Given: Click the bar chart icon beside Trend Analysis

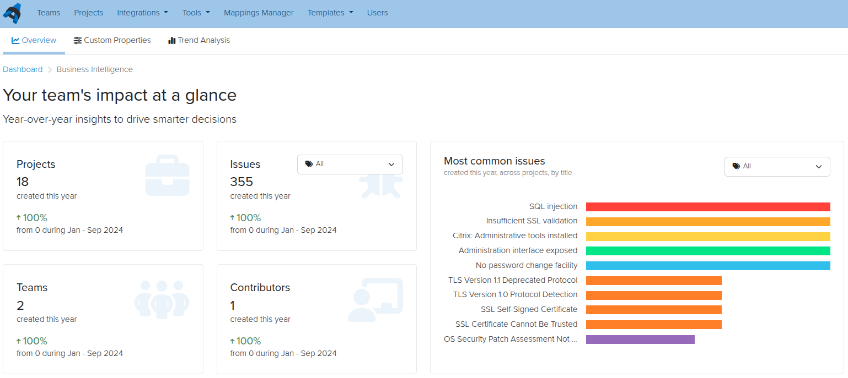Looking at the screenshot, I should pos(171,40).
